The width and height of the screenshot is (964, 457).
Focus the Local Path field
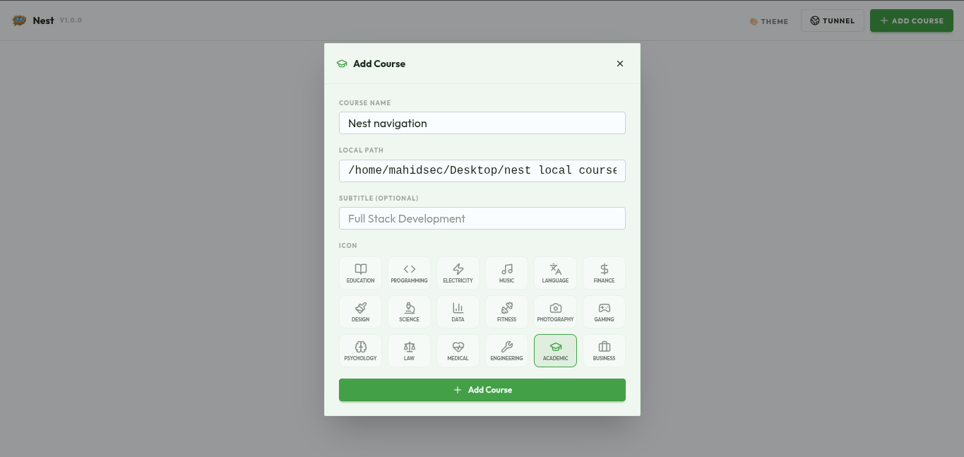pos(482,170)
